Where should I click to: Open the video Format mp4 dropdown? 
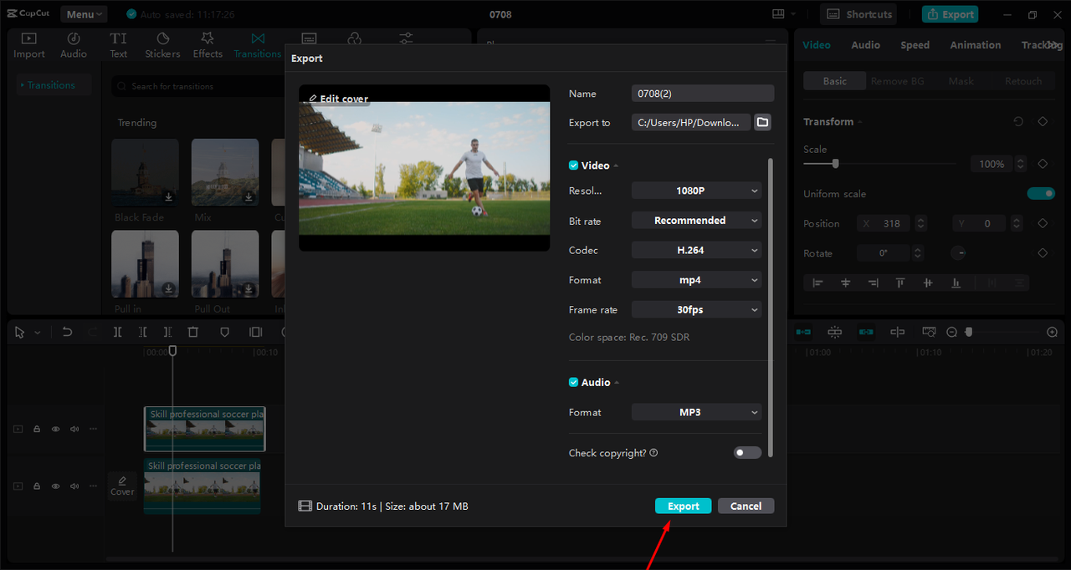coord(696,280)
